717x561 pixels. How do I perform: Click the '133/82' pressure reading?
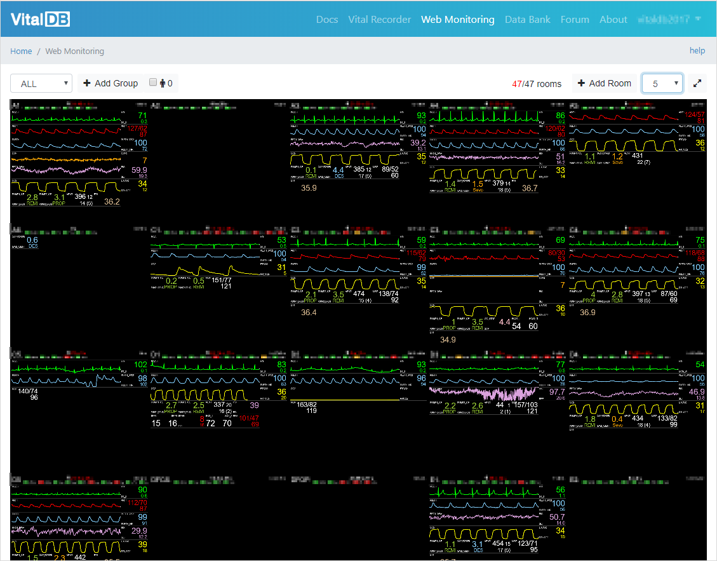click(x=667, y=418)
